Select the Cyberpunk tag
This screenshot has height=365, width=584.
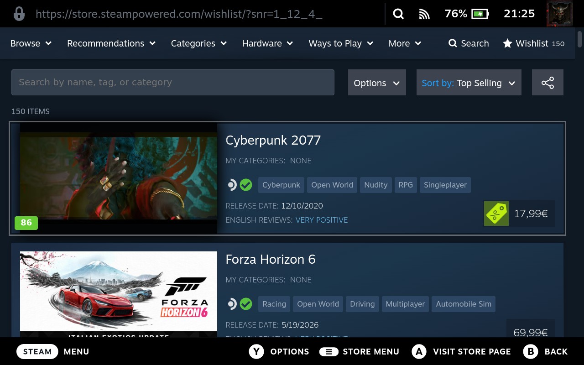(281, 185)
